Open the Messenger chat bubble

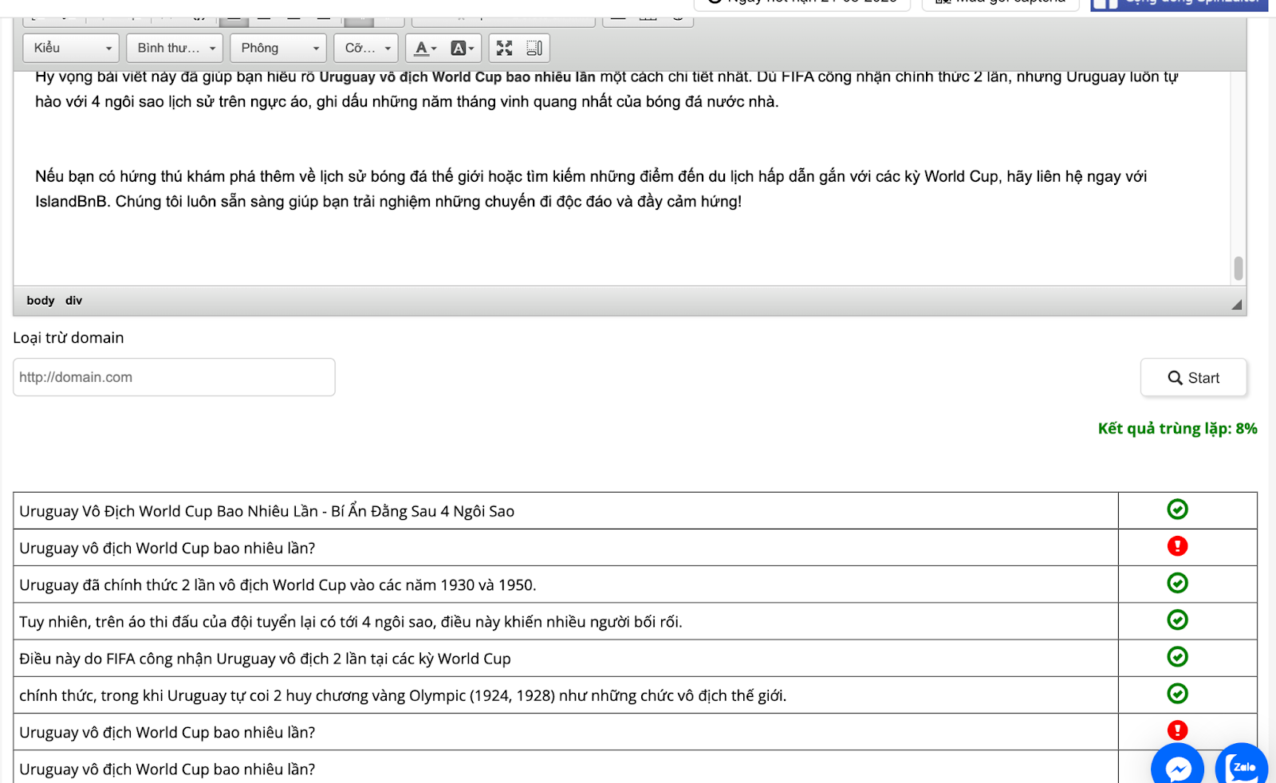click(x=1178, y=767)
